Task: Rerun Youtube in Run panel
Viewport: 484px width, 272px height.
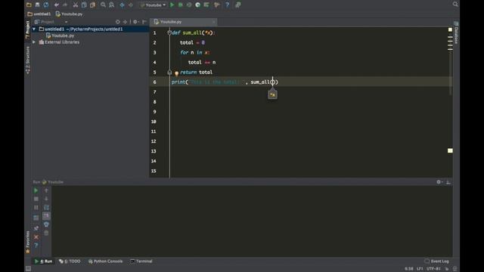Action: pos(36,190)
